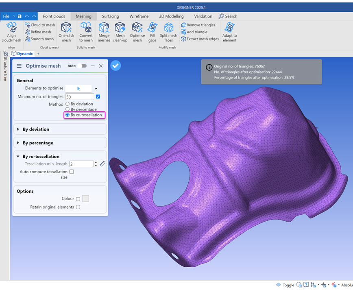This screenshot has width=353, height=290.
Task: Switch to Meshing tab
Action: 83,16
